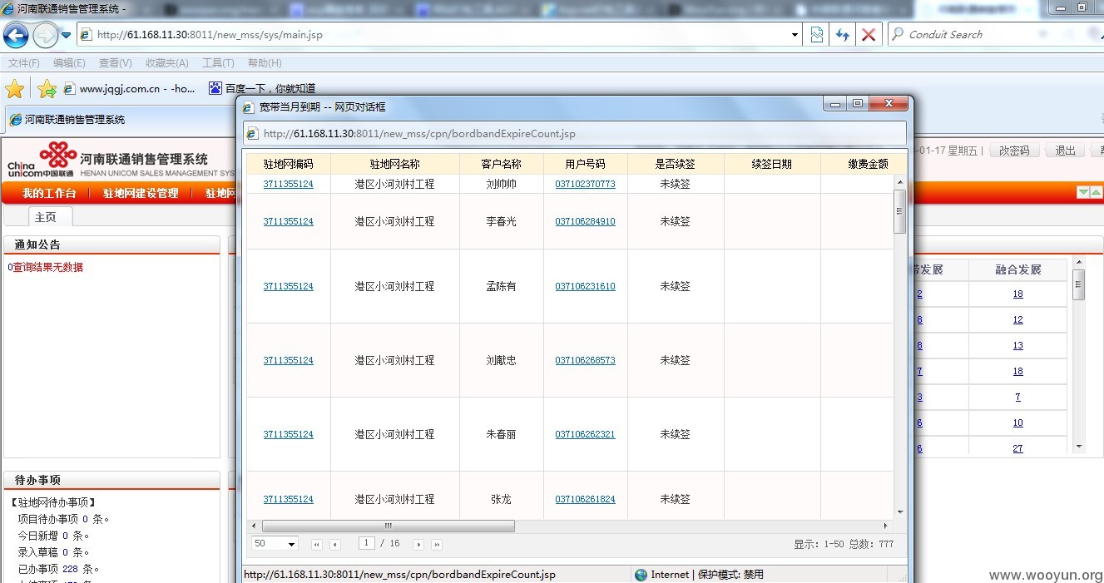Click the Add to Favorites star icon

coord(47,89)
